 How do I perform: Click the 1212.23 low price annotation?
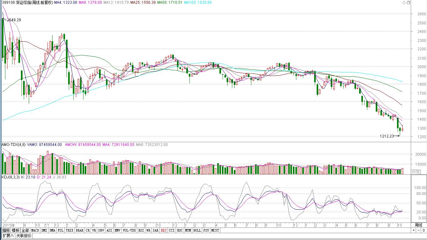pyautogui.click(x=387, y=136)
